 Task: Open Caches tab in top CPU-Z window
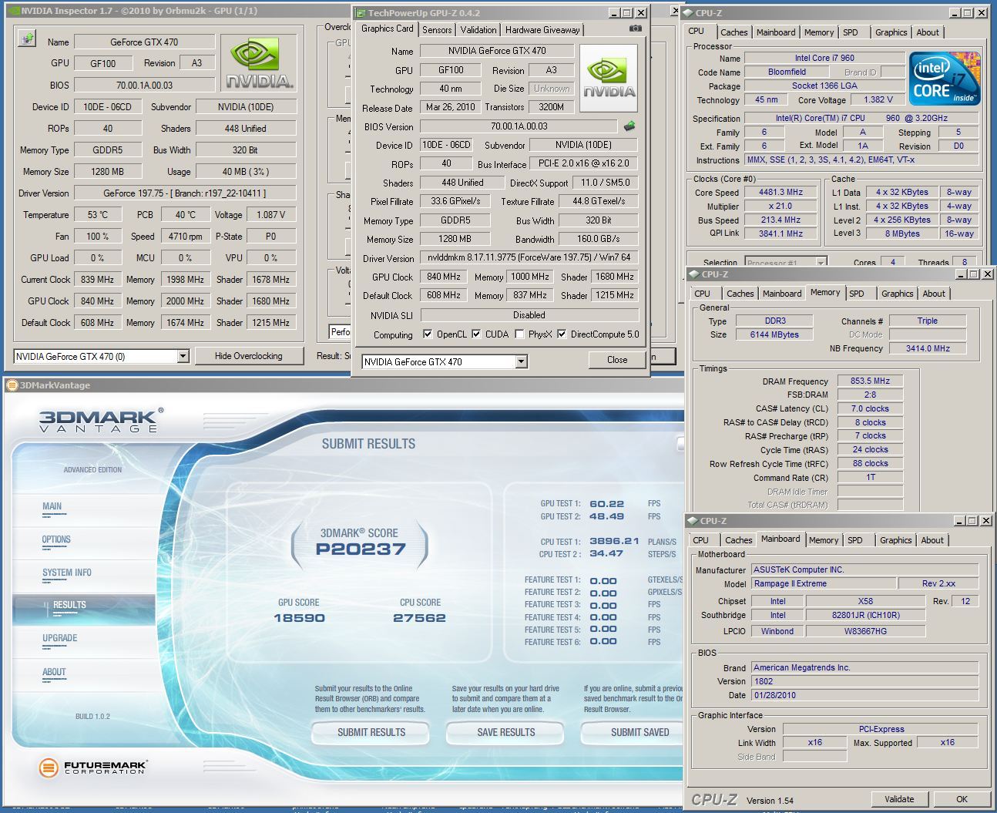(733, 32)
